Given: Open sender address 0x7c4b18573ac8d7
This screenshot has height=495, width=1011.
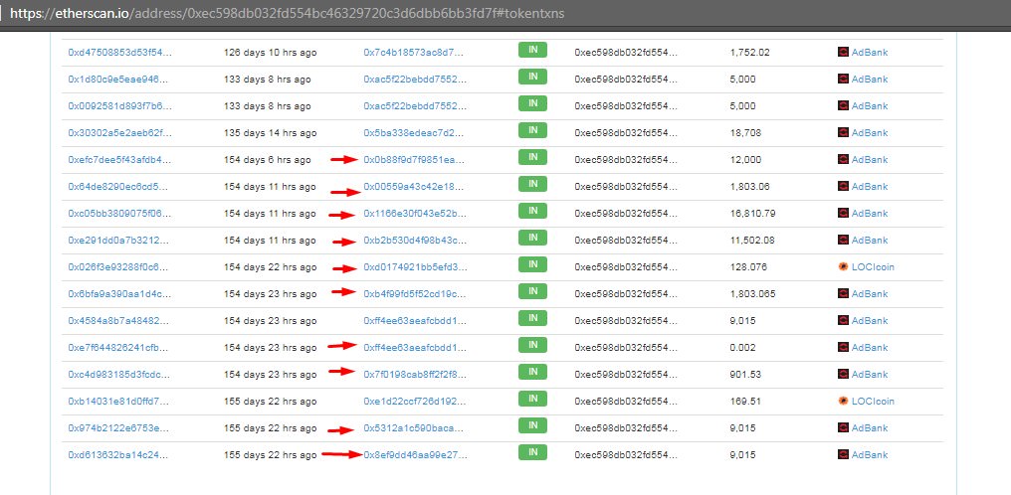Looking at the screenshot, I should 413,52.
